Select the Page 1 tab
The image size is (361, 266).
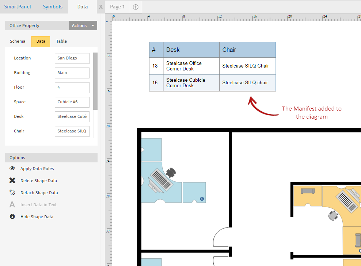[x=117, y=7]
